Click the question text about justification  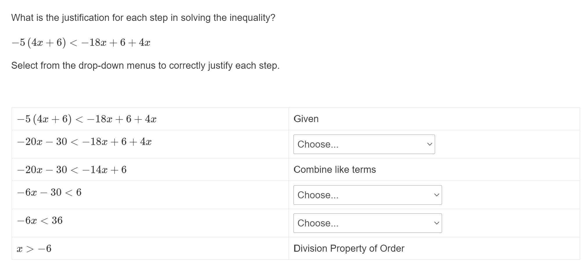pos(143,18)
